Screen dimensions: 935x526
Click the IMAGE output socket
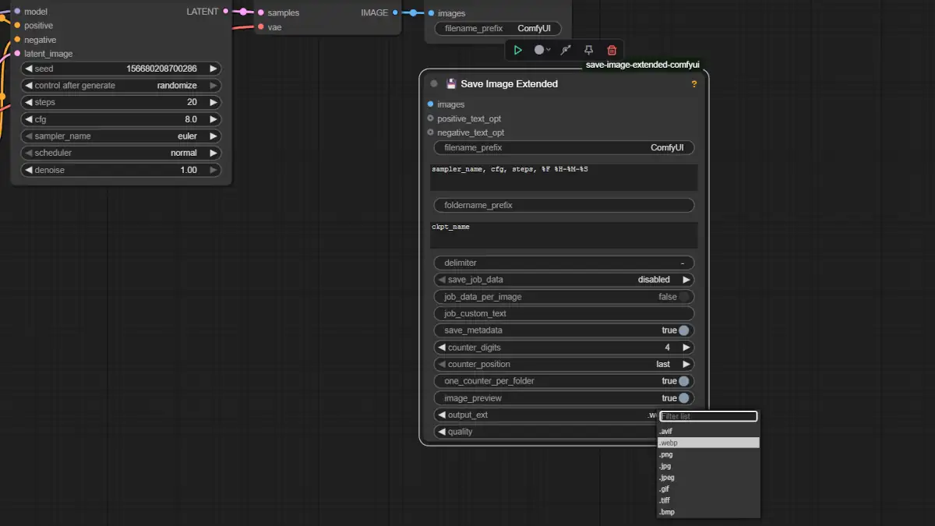pos(395,12)
